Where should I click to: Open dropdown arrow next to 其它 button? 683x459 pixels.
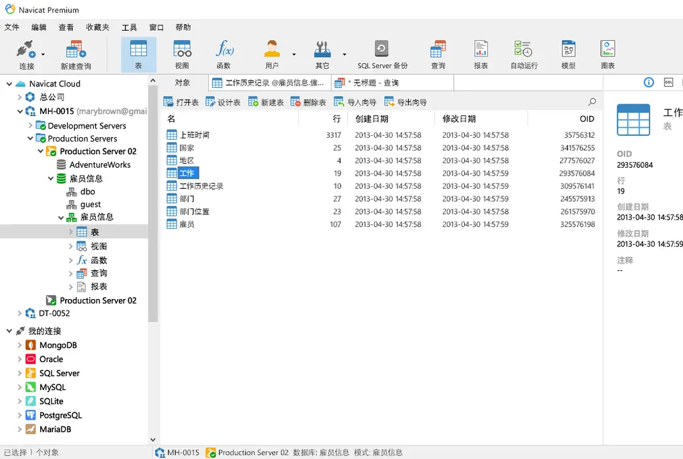click(x=345, y=55)
